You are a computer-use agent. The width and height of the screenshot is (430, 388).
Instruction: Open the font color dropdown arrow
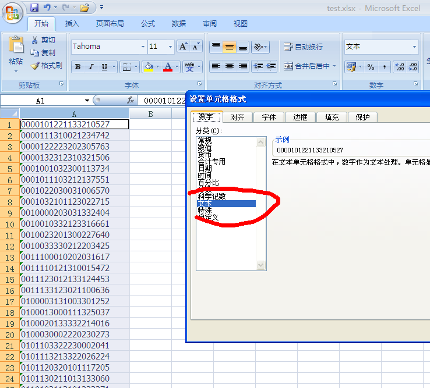click(177, 67)
